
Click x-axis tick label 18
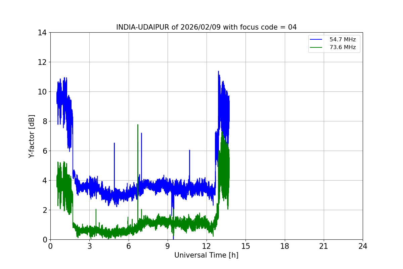point(285,246)
